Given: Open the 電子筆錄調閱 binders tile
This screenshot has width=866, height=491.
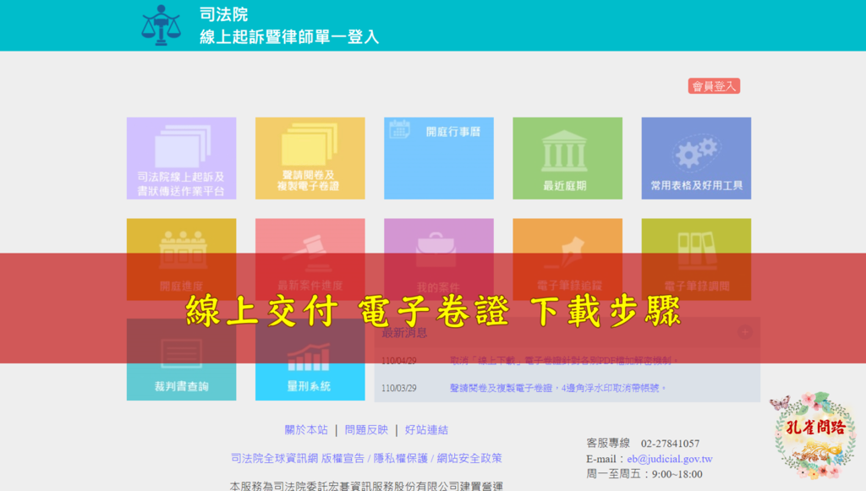Looking at the screenshot, I should tap(696, 259).
